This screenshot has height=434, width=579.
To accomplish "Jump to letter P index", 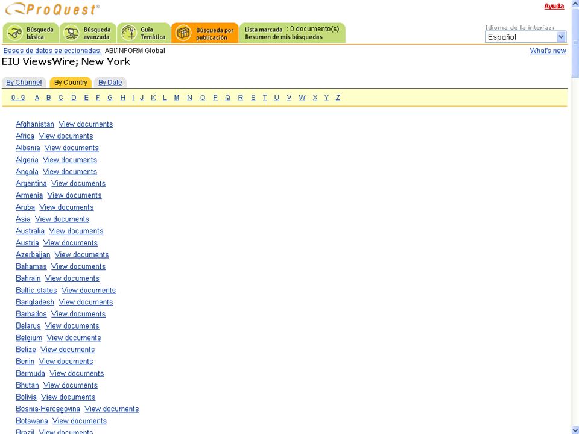I will [215, 98].
